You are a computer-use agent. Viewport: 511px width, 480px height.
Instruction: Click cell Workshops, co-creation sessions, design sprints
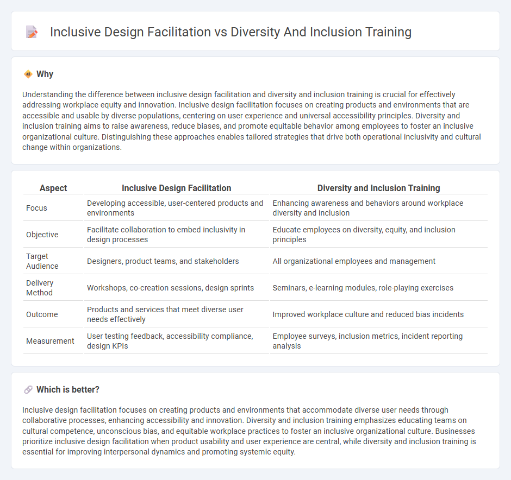pos(177,288)
